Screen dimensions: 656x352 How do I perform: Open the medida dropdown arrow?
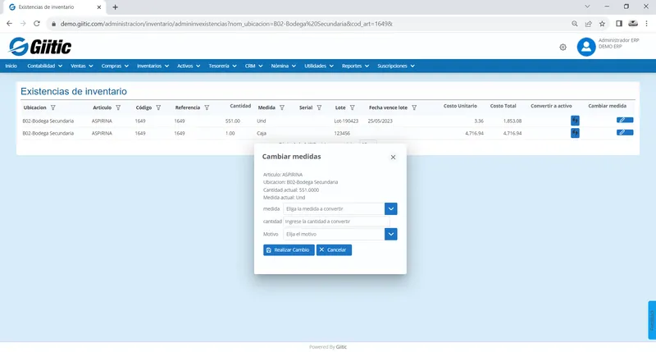pos(391,208)
